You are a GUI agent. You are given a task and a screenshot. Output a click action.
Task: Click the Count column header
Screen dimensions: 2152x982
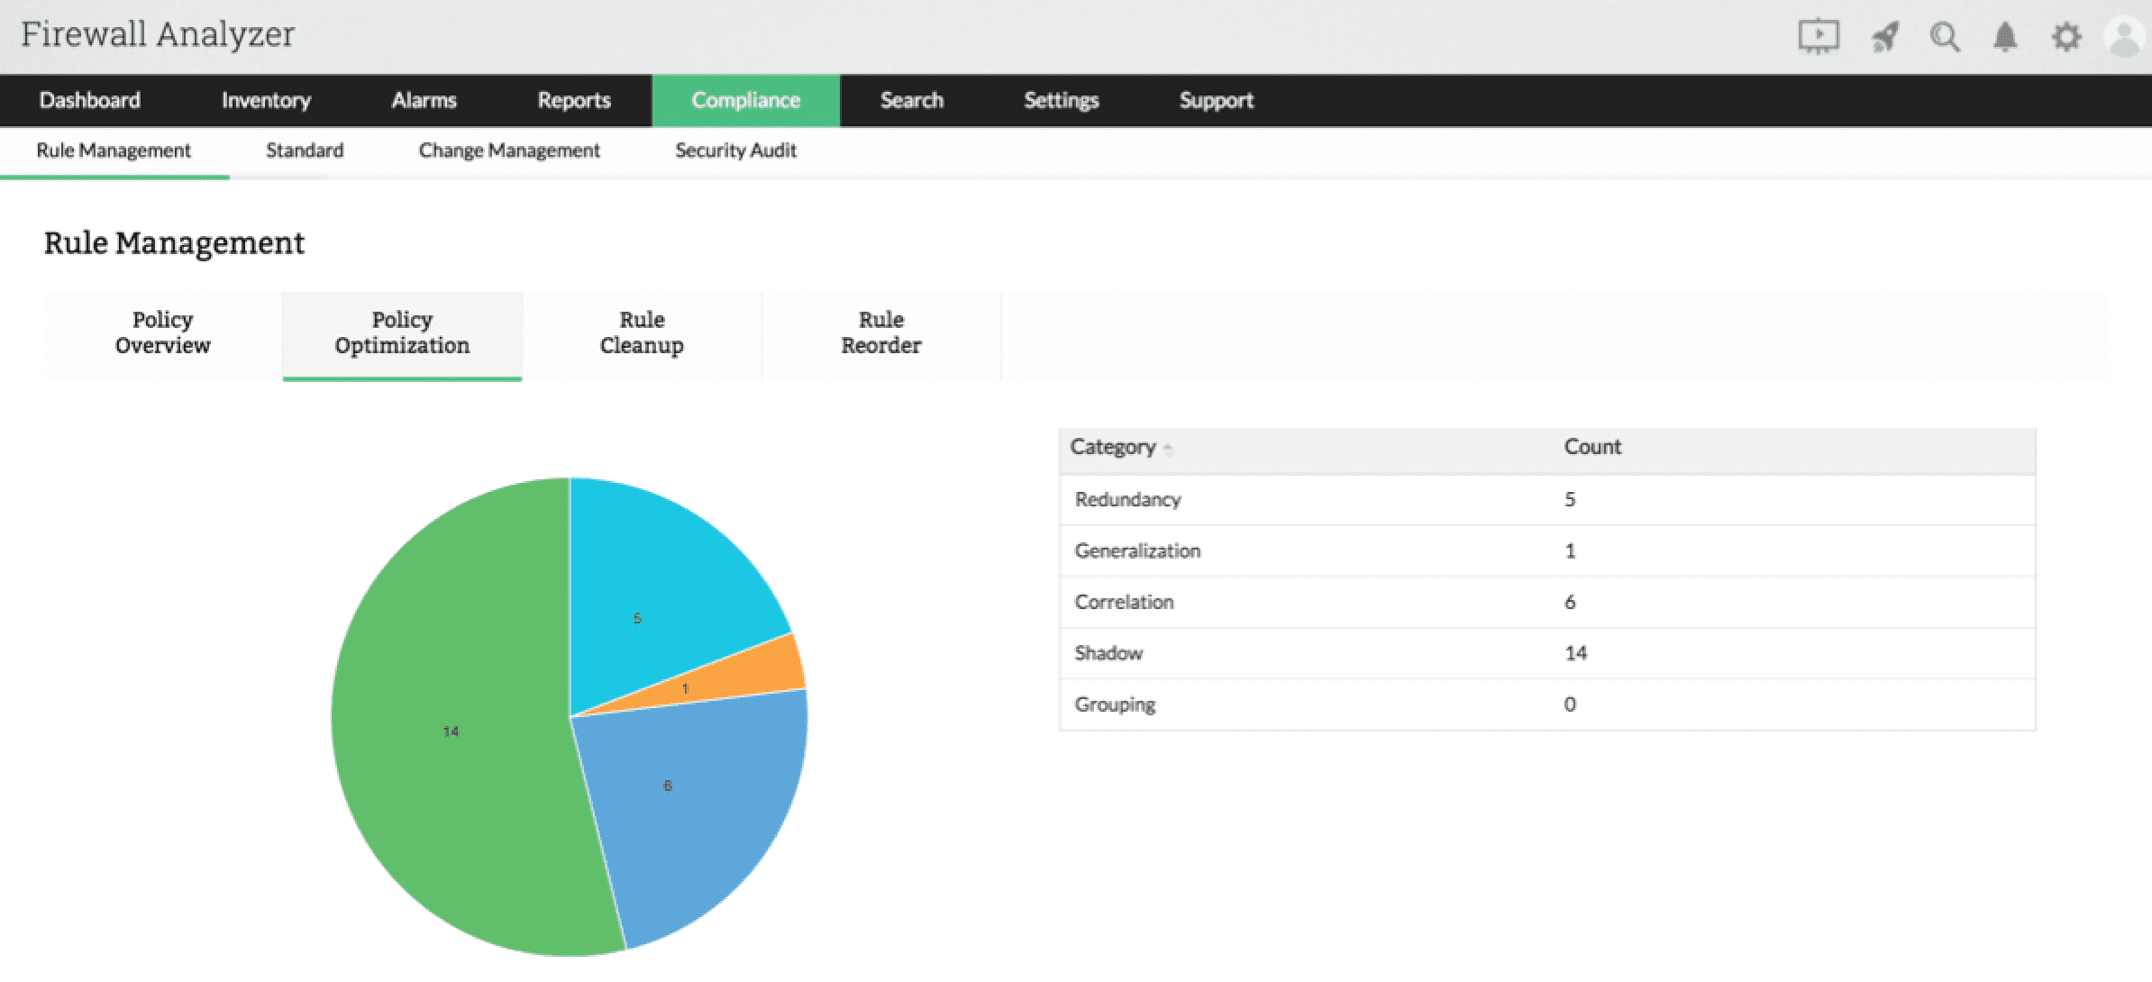[1591, 447]
